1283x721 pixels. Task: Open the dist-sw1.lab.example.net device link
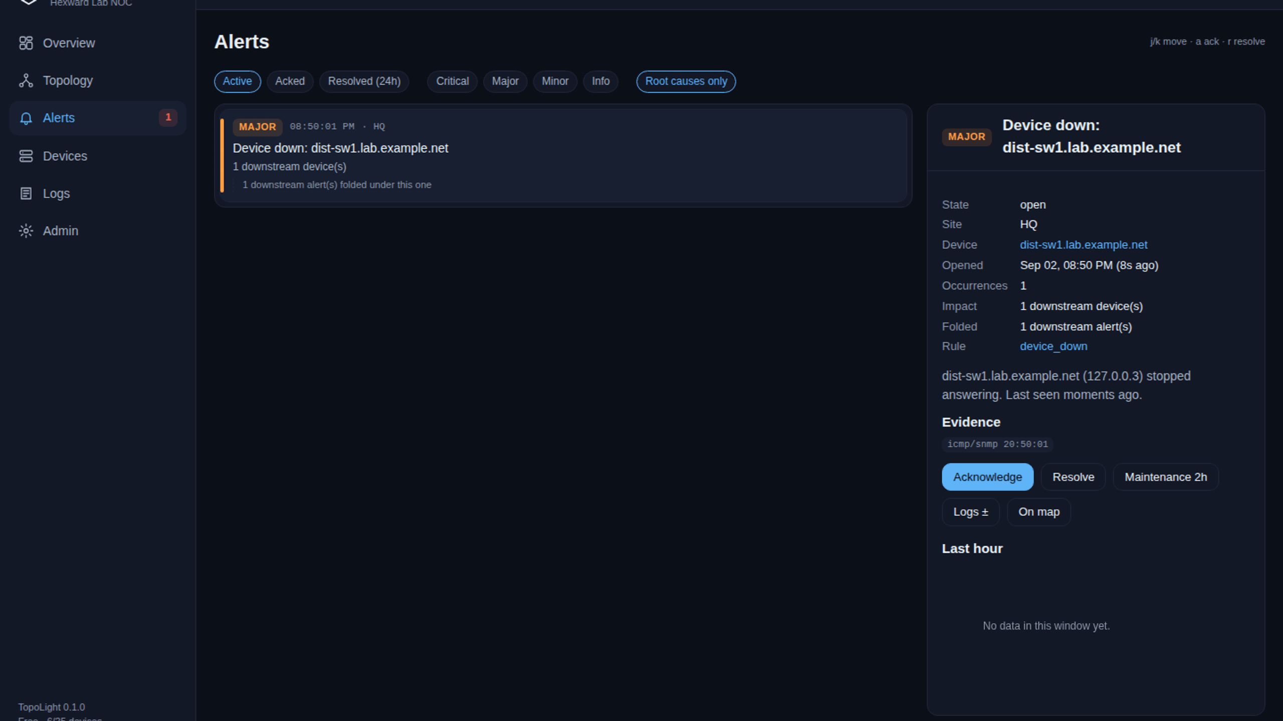(x=1084, y=245)
